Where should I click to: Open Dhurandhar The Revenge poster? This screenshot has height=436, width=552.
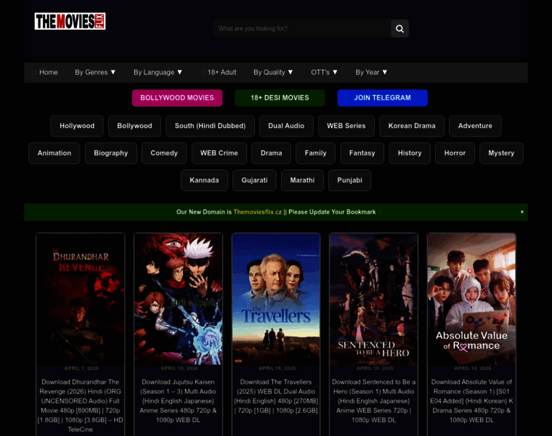pyautogui.click(x=80, y=298)
